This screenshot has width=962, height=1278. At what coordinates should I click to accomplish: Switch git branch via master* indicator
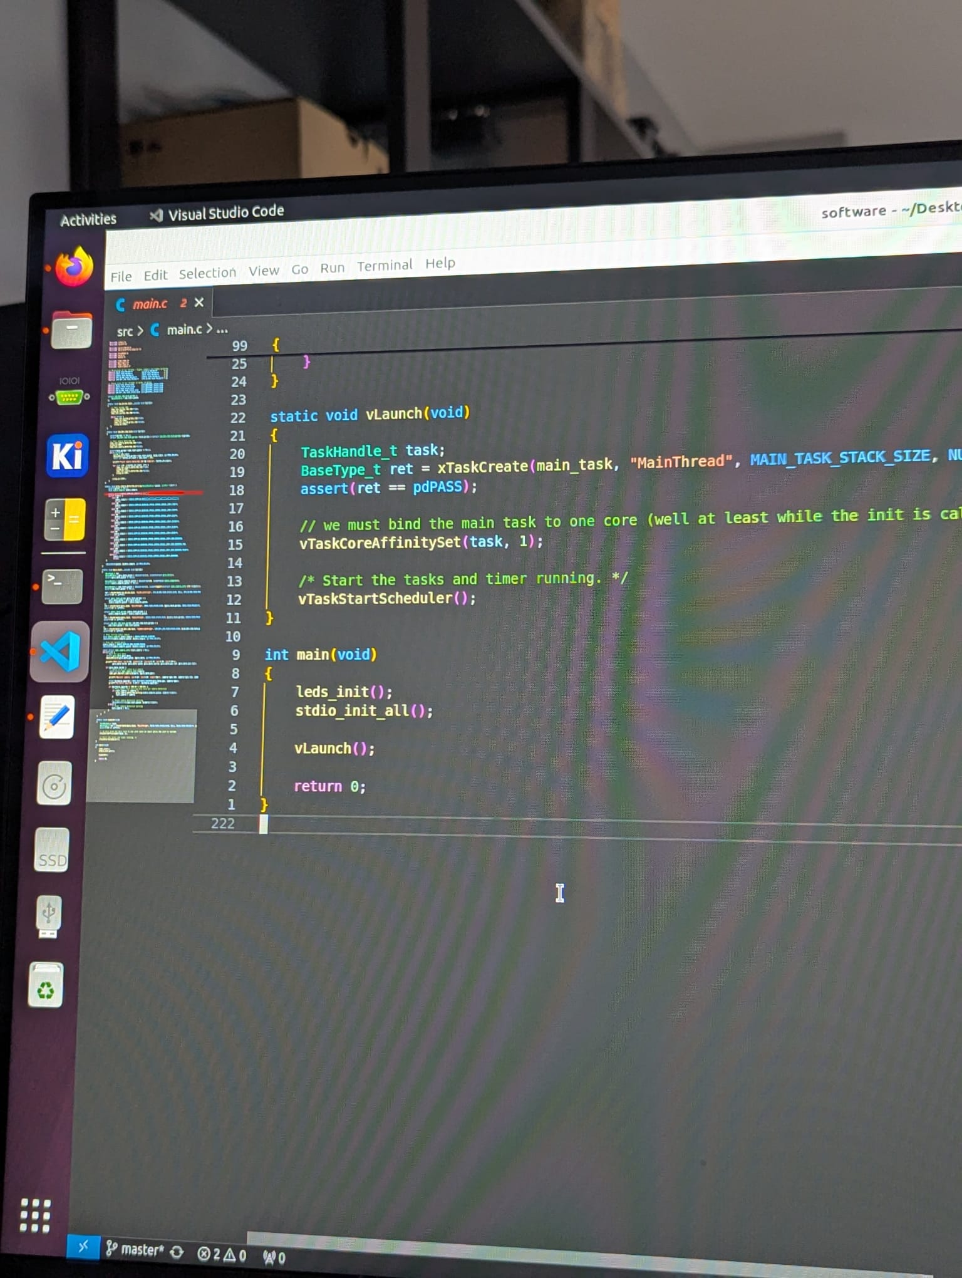[135, 1249]
